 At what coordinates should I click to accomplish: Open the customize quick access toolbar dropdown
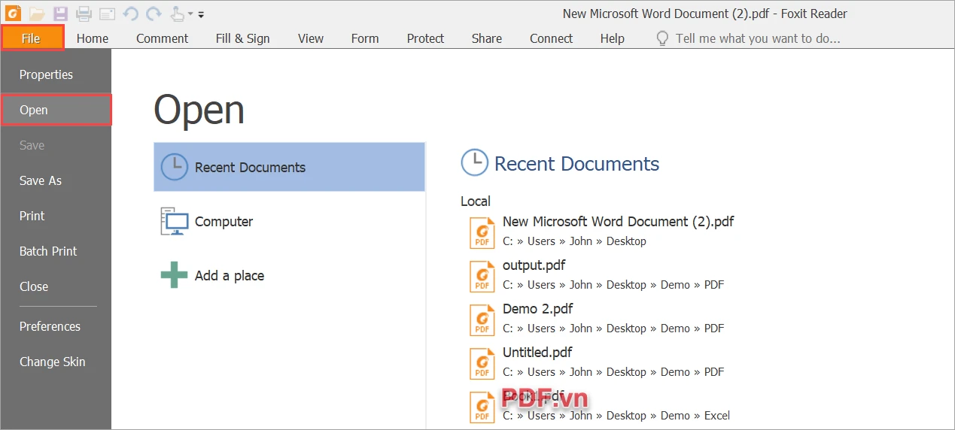(201, 14)
